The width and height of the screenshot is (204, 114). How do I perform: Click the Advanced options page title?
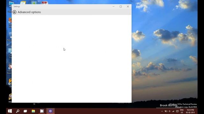click(x=29, y=12)
